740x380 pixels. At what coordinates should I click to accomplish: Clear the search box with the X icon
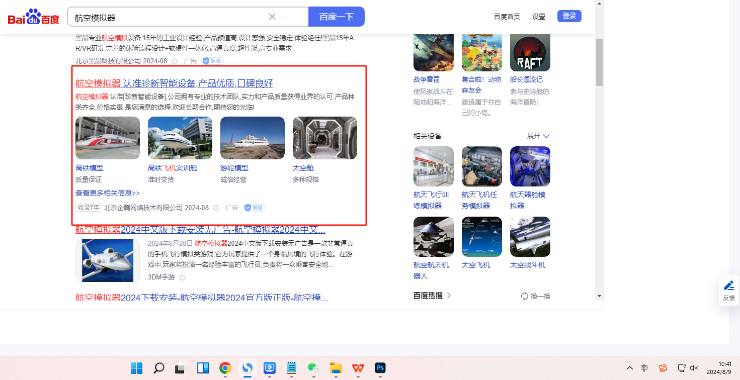272,17
